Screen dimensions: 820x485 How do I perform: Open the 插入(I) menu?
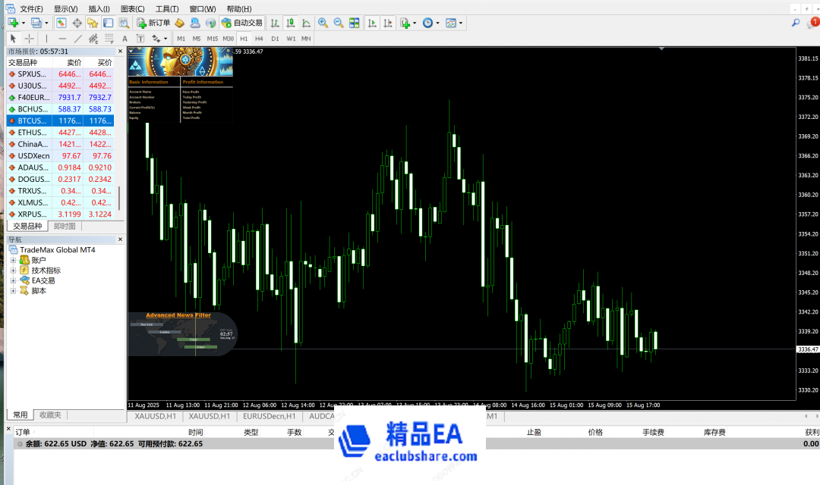[x=99, y=8]
